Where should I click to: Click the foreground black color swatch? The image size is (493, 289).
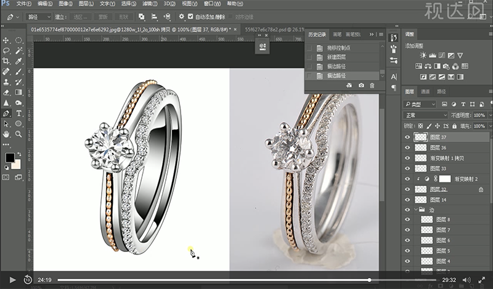(10, 158)
